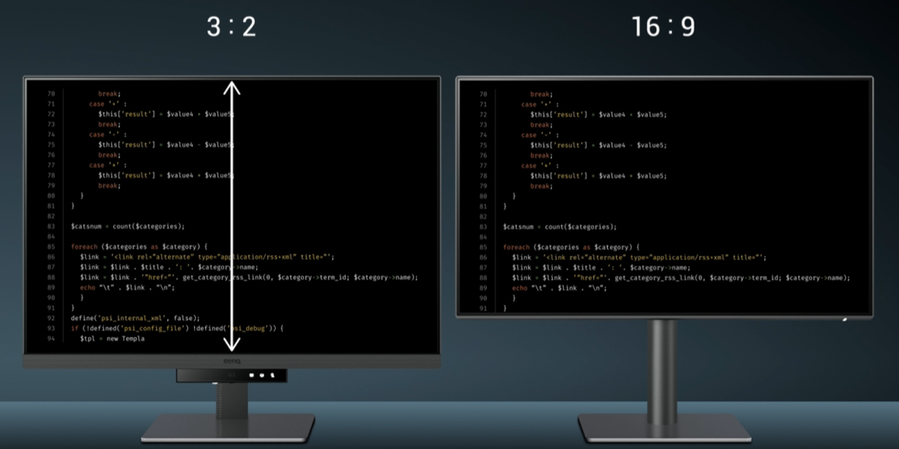Tap the dim circular icon on the sensor bar
899x449 pixels.
click(232, 375)
